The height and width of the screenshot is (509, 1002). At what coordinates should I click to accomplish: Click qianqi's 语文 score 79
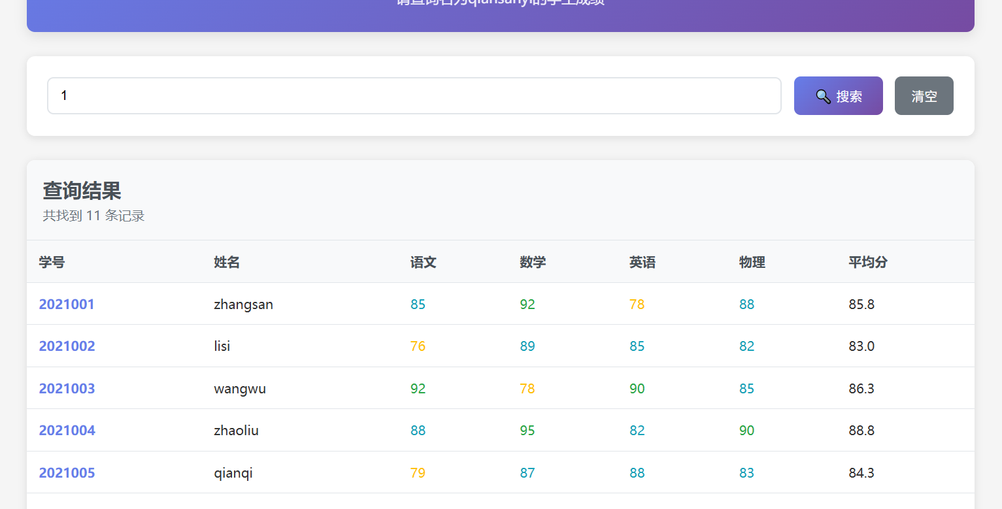click(418, 472)
